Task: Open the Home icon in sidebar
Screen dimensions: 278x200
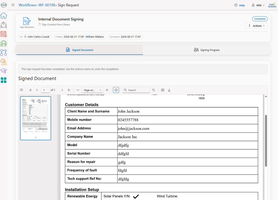Action: point(4,16)
